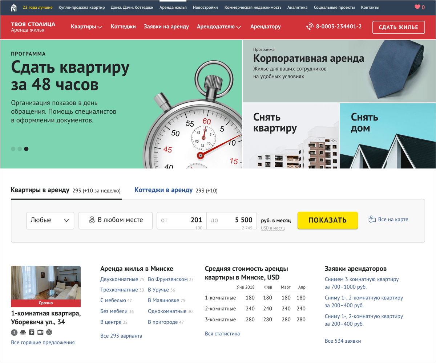Switch banner to the first carousel dot
This screenshot has width=436, height=363.
pyautogui.click(x=13, y=149)
